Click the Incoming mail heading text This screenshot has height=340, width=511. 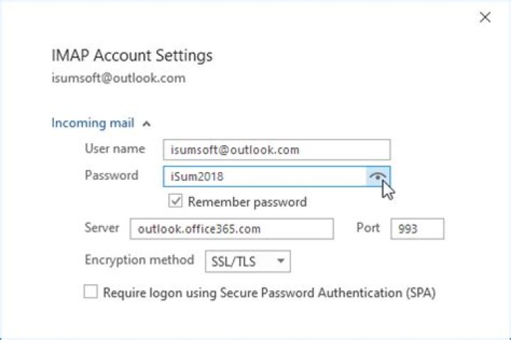pyautogui.click(x=93, y=123)
